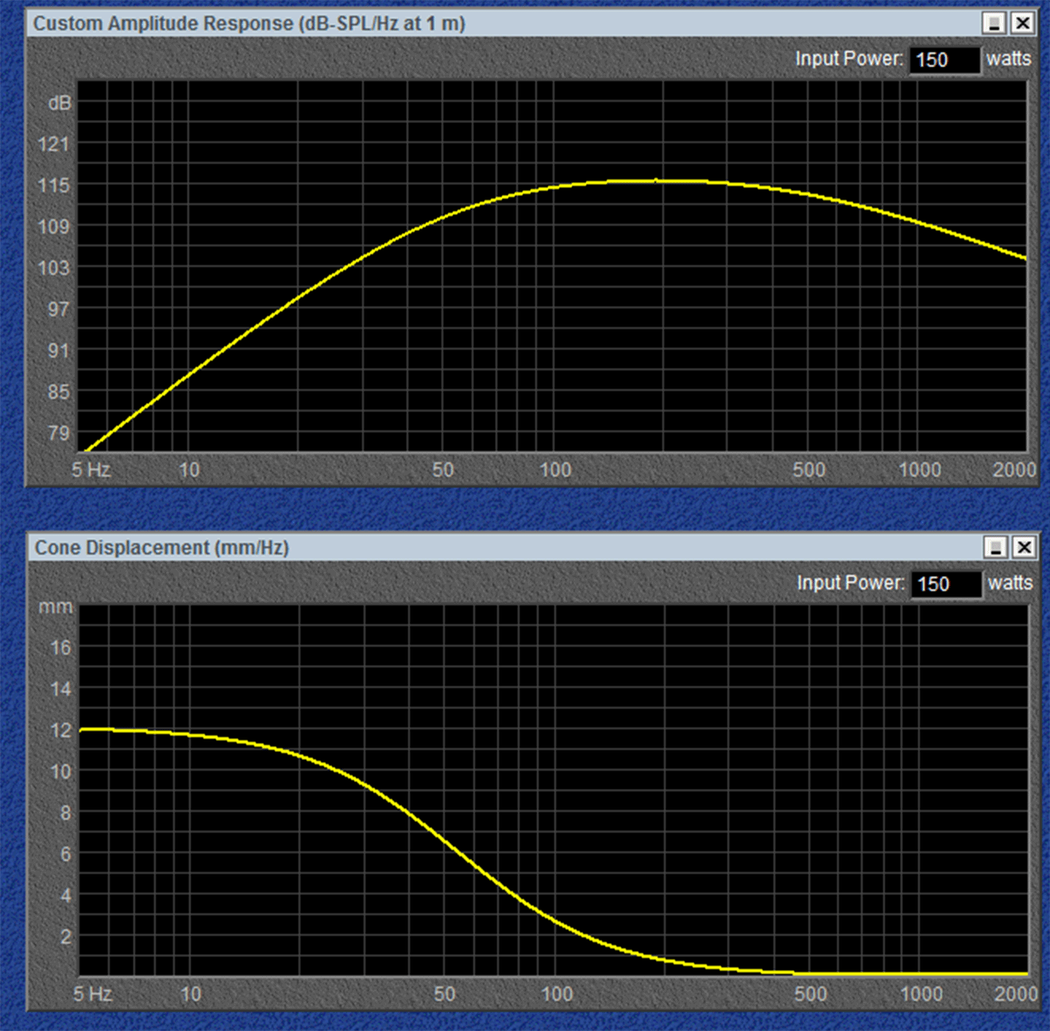This screenshot has width=1050, height=1031.
Task: Click '5 Hz' label on the amplitude graph
Action: coord(91,469)
